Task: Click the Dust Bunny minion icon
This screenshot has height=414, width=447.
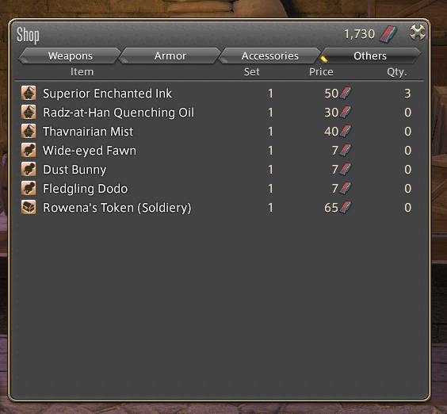Action: click(x=29, y=170)
